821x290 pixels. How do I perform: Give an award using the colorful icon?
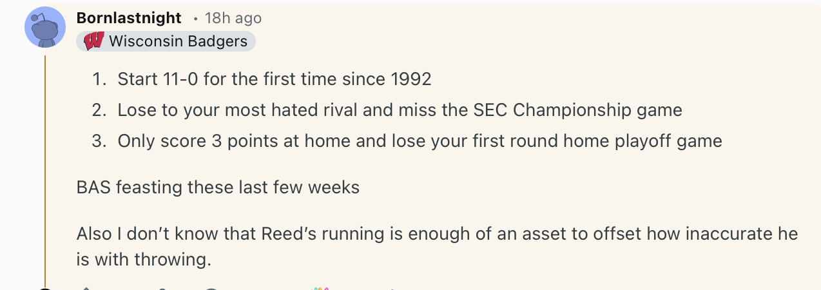click(320, 287)
